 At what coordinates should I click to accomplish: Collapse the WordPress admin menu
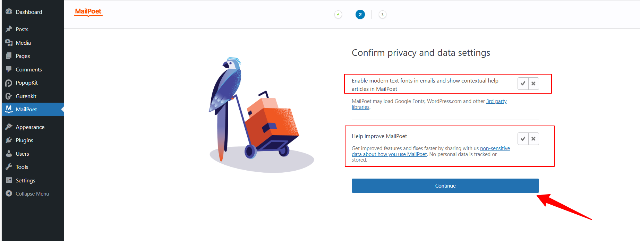point(32,194)
